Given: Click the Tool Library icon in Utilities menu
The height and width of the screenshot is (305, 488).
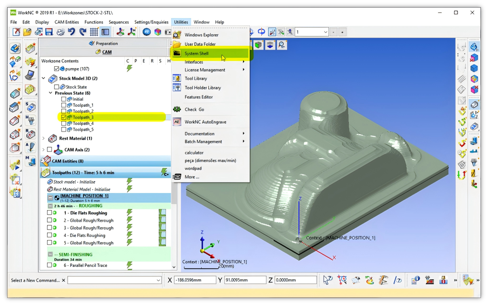Looking at the screenshot, I should pyautogui.click(x=177, y=79).
